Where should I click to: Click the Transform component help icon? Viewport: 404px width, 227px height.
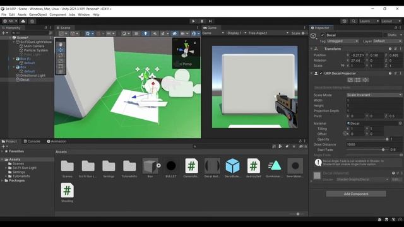coord(390,49)
